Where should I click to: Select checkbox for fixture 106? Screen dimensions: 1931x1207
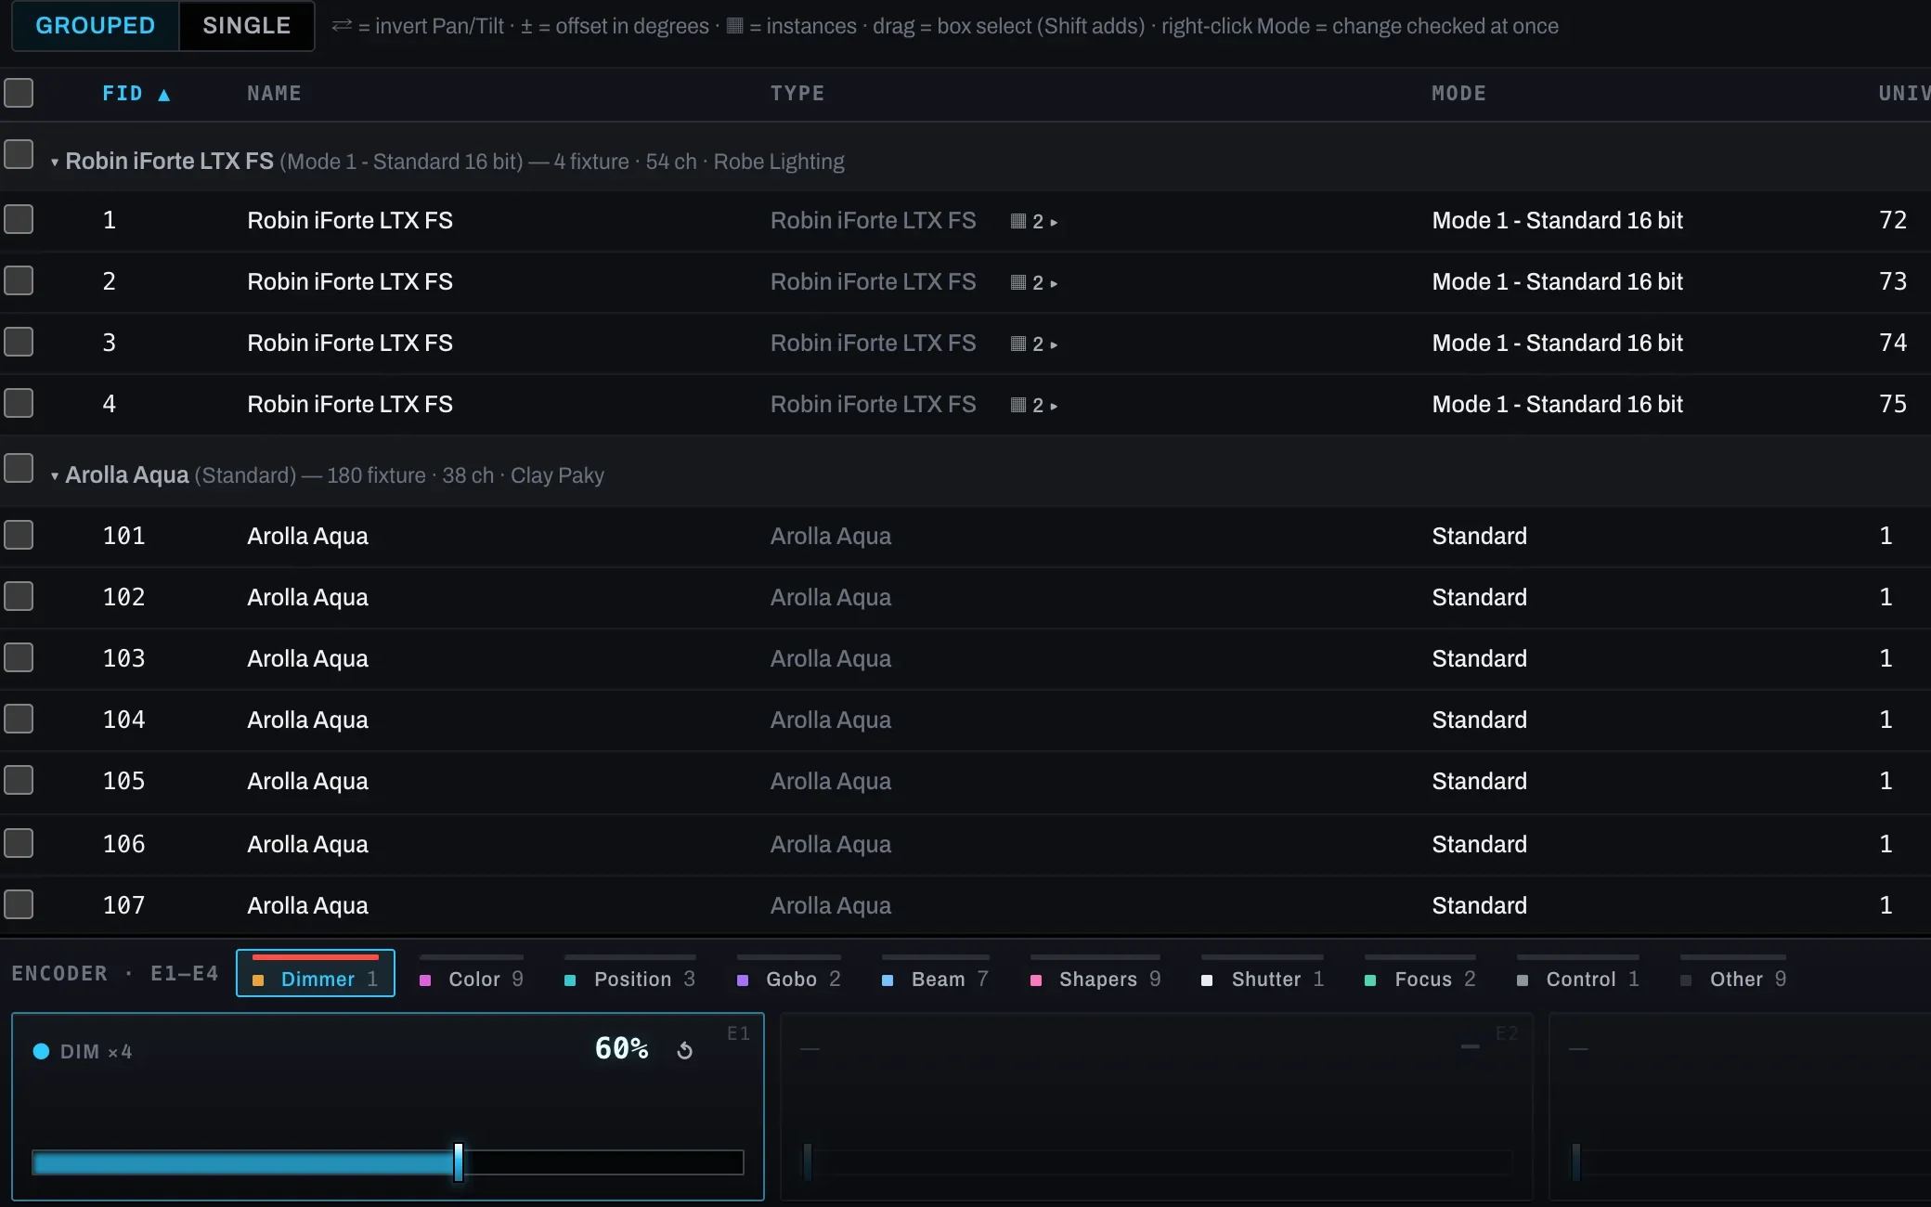[x=19, y=843]
